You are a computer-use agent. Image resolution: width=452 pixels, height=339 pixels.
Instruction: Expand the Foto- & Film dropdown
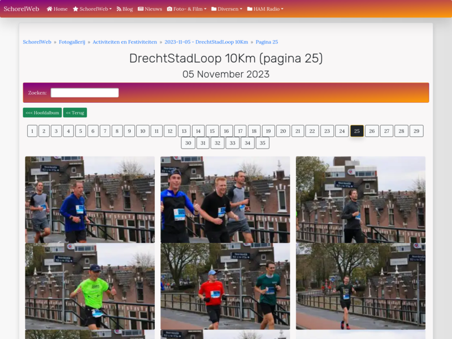coord(187,9)
